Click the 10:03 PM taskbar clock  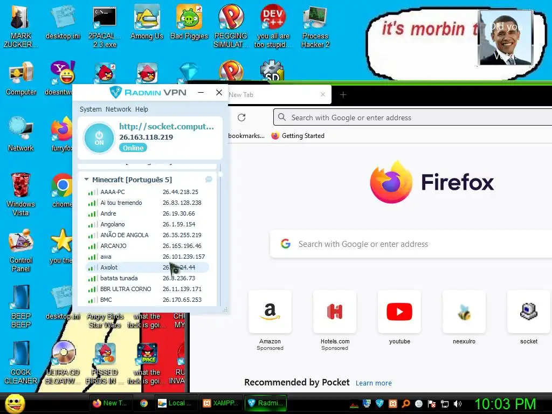point(505,404)
